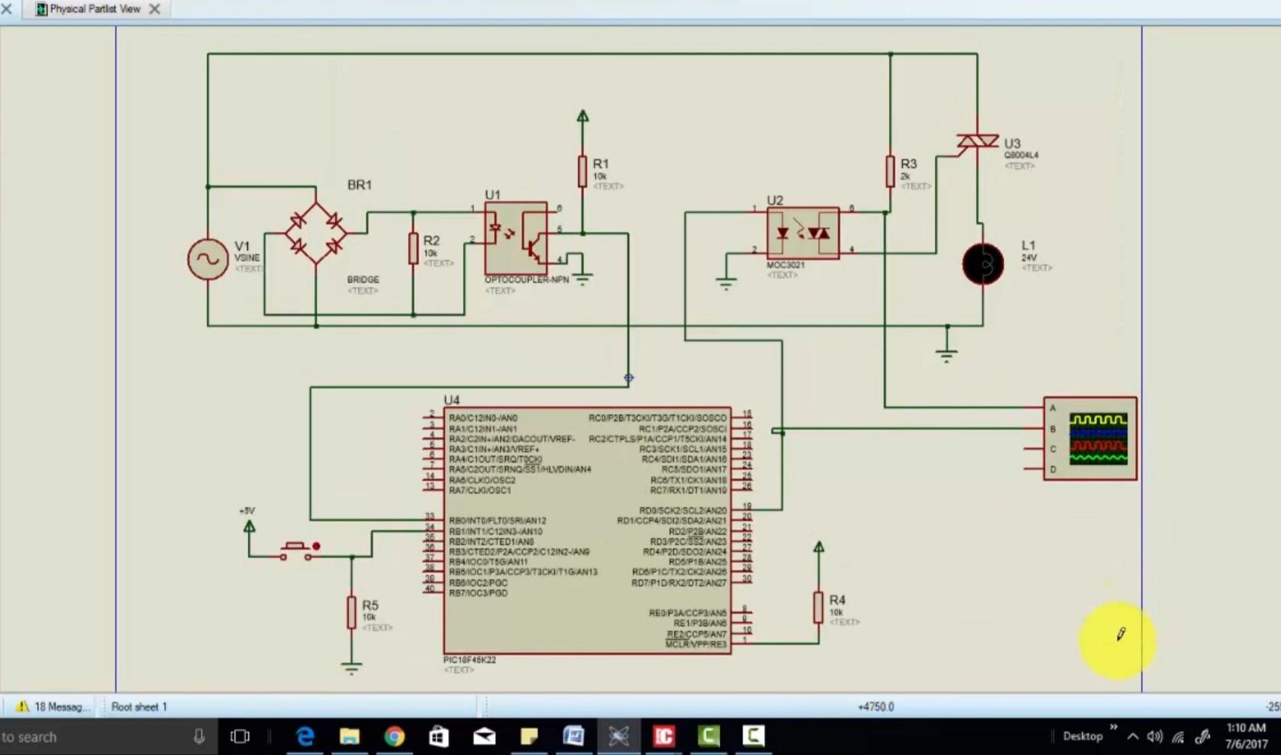Open Microsoft Edge in the taskbar
Viewport: 1281px width, 755px height.
tap(305, 737)
